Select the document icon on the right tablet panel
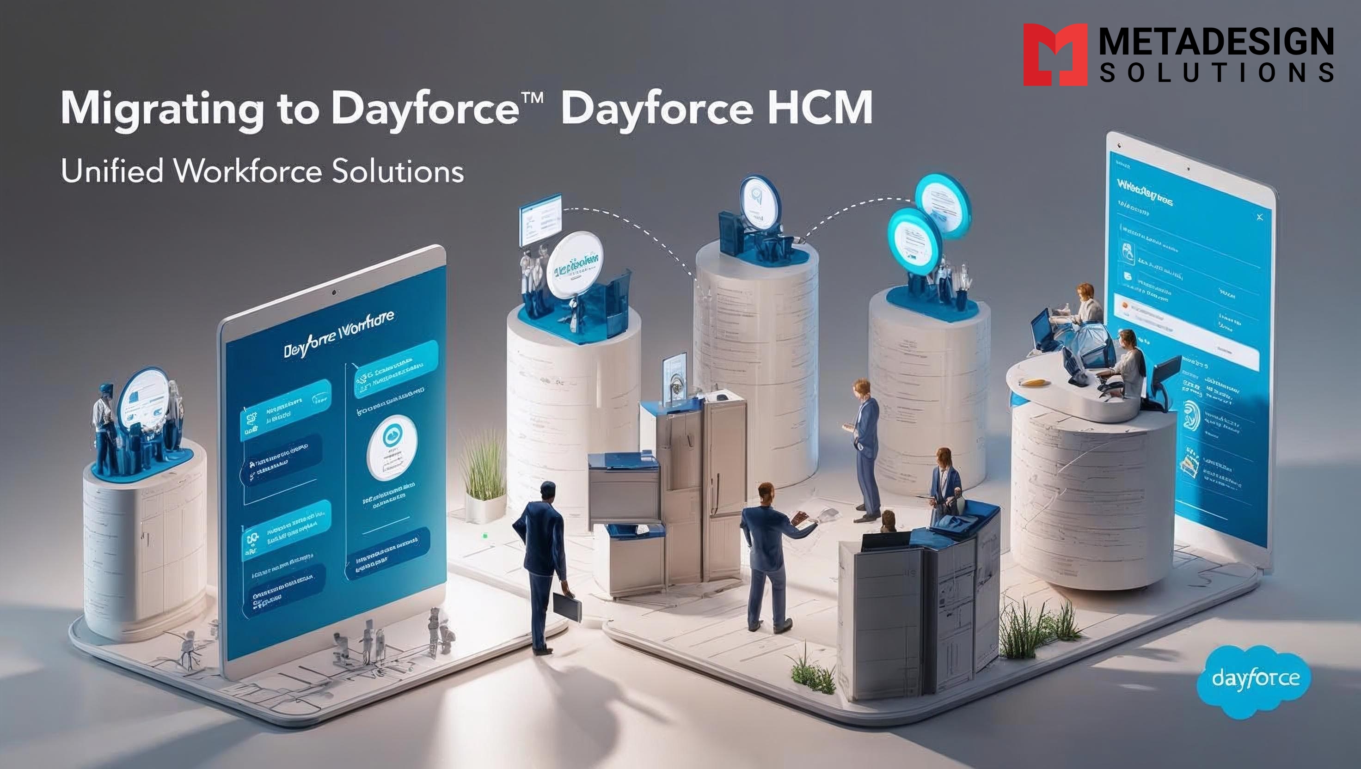The width and height of the screenshot is (1361, 769). [1128, 251]
